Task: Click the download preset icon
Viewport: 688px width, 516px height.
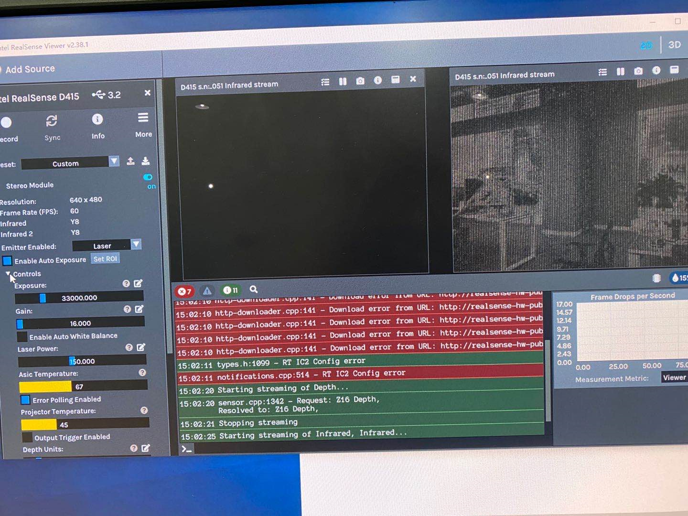Action: tap(146, 161)
